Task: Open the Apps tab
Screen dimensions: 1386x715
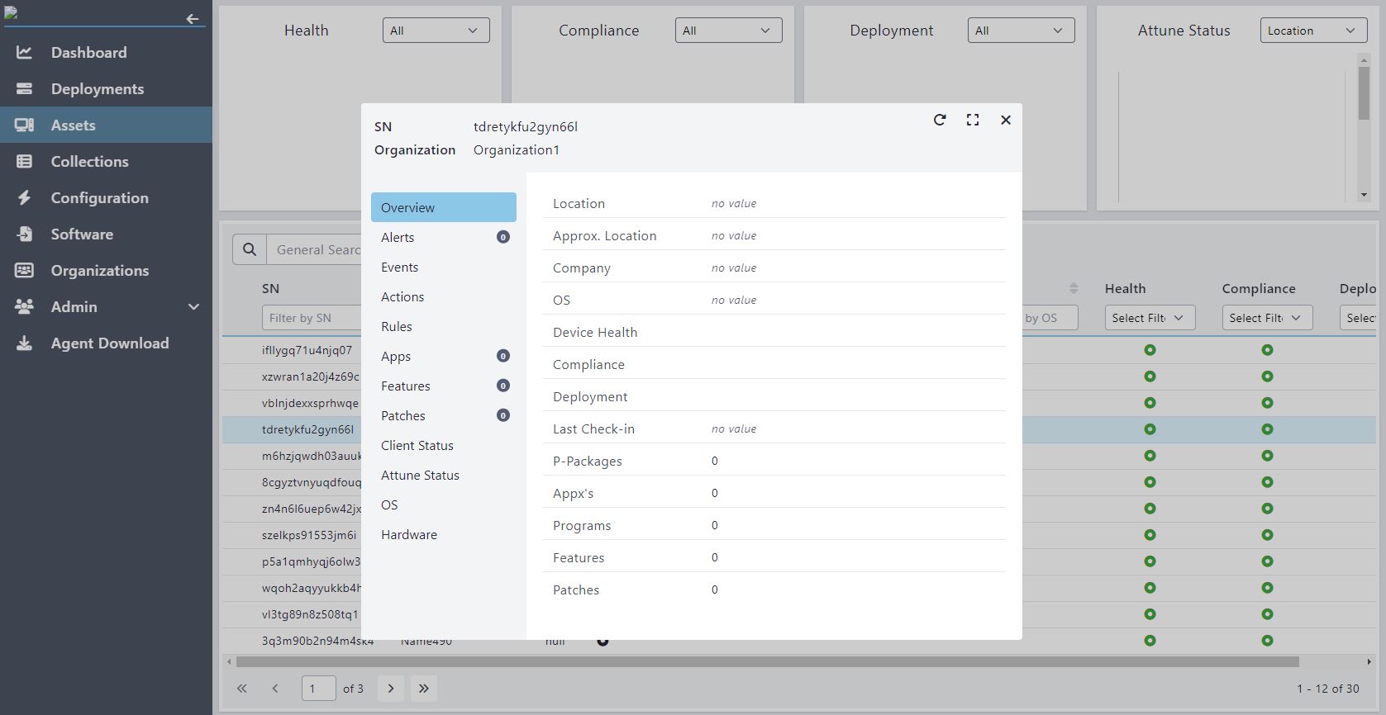Action: pos(444,356)
